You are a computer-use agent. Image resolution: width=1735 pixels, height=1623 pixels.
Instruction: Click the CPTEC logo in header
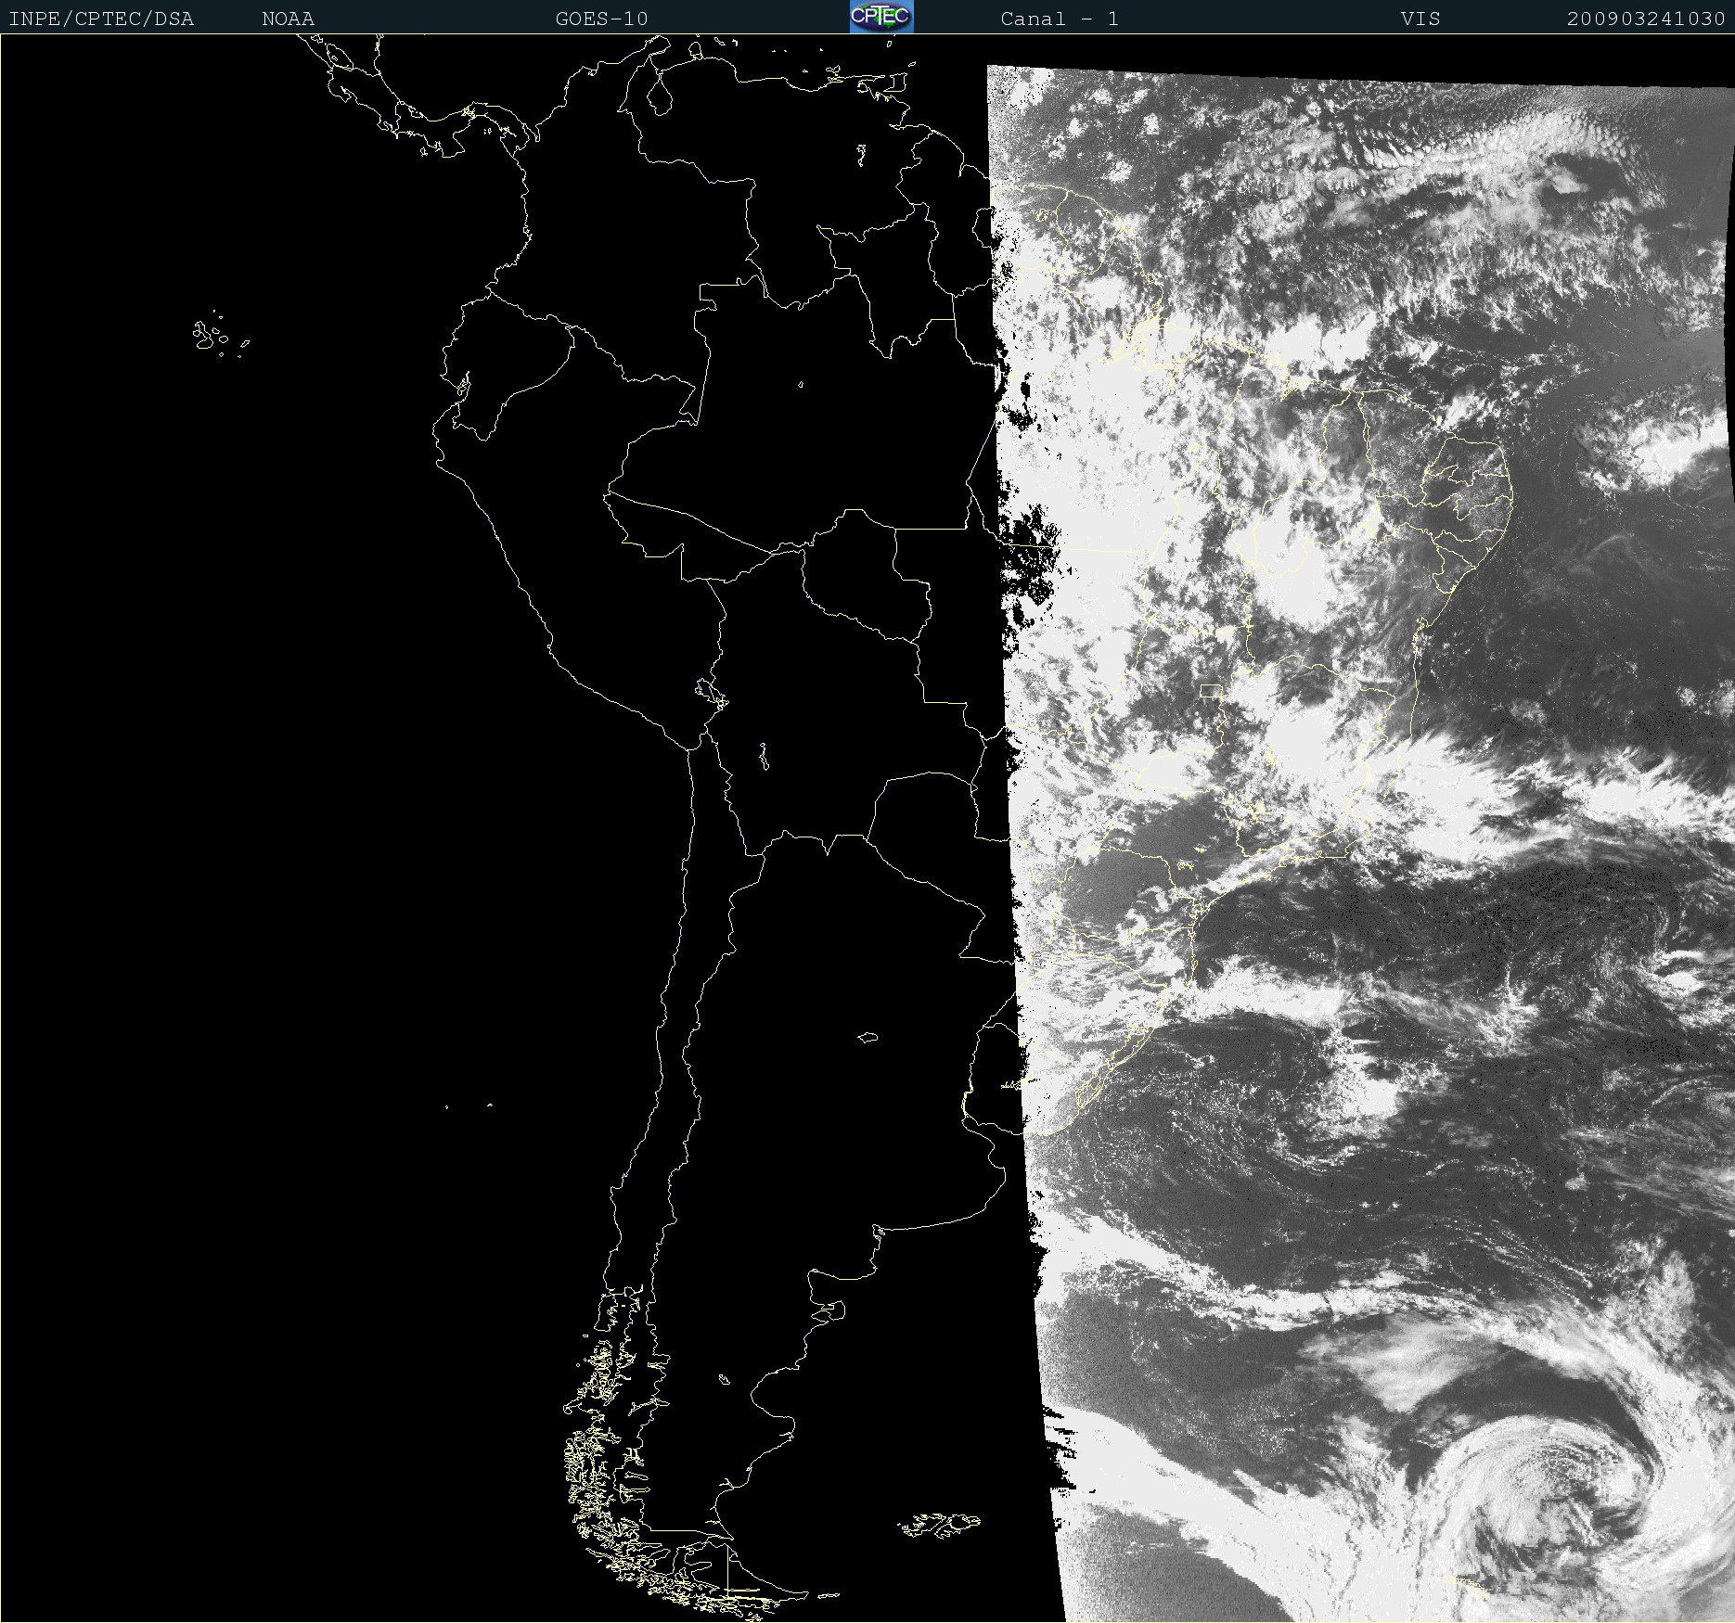(881, 17)
